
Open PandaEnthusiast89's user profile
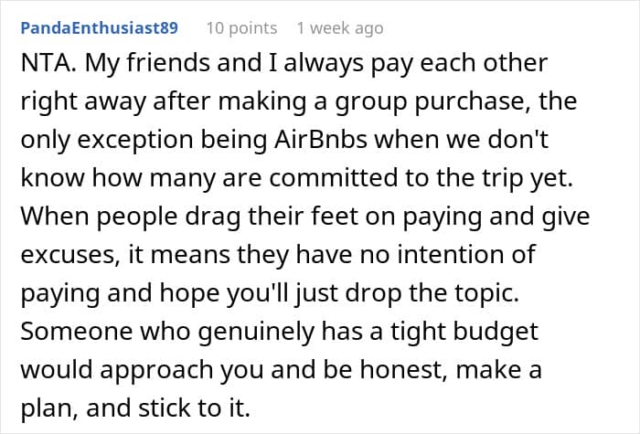point(99,28)
